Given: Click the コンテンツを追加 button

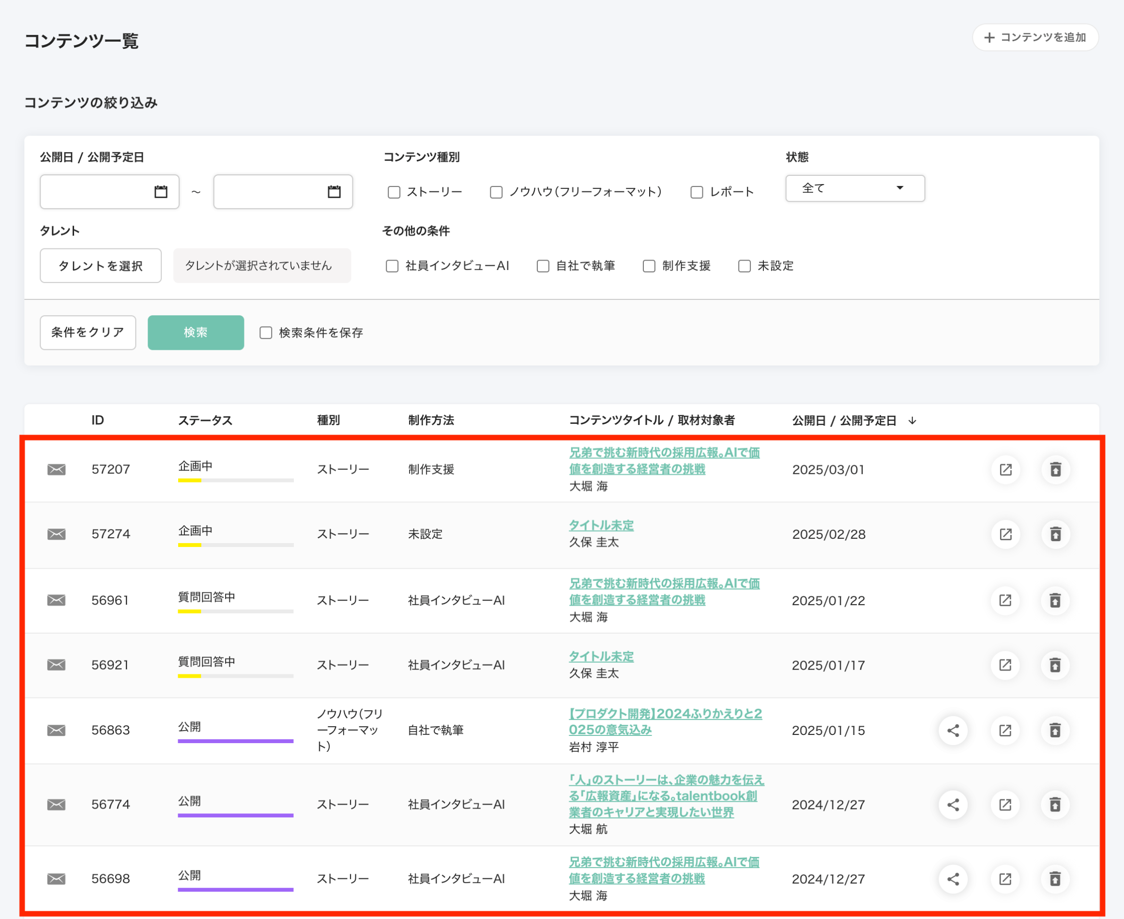Looking at the screenshot, I should tap(1035, 38).
